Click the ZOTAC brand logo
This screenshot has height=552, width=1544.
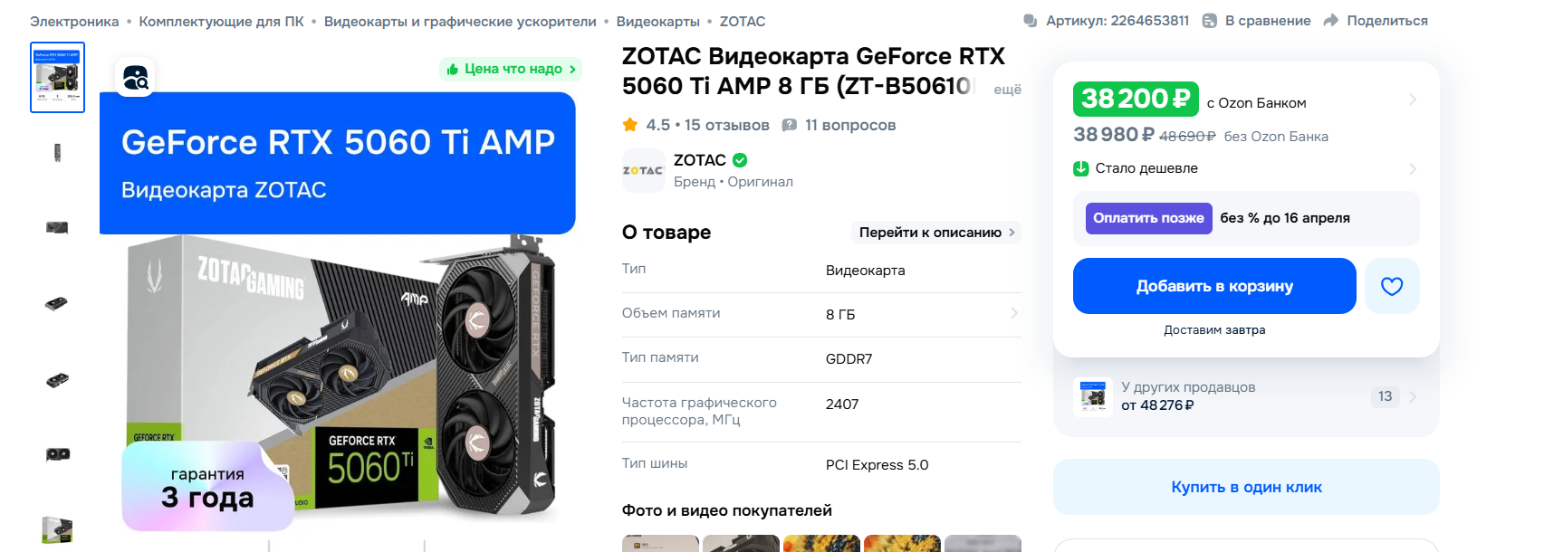(644, 170)
